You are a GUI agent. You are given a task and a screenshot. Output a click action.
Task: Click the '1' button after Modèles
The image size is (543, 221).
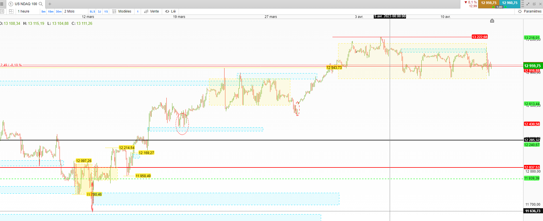tap(138, 12)
